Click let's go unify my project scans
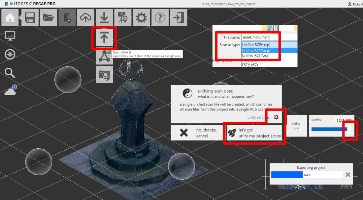 (x=254, y=133)
